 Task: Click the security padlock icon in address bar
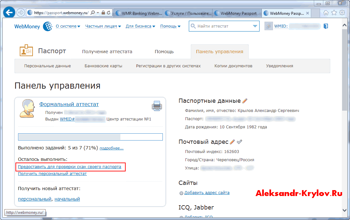[x=103, y=12]
